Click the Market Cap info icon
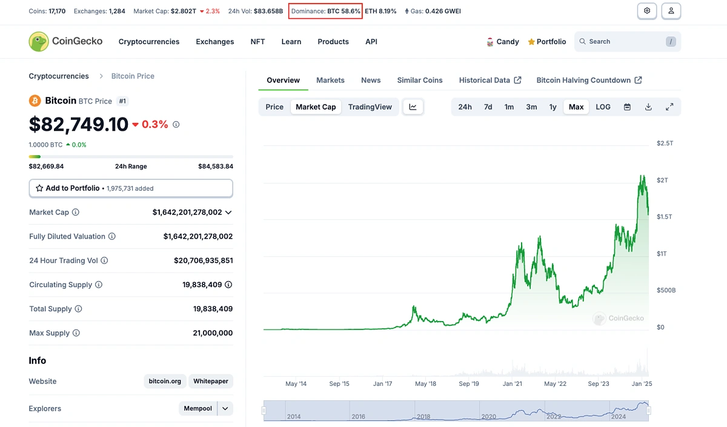 click(76, 212)
